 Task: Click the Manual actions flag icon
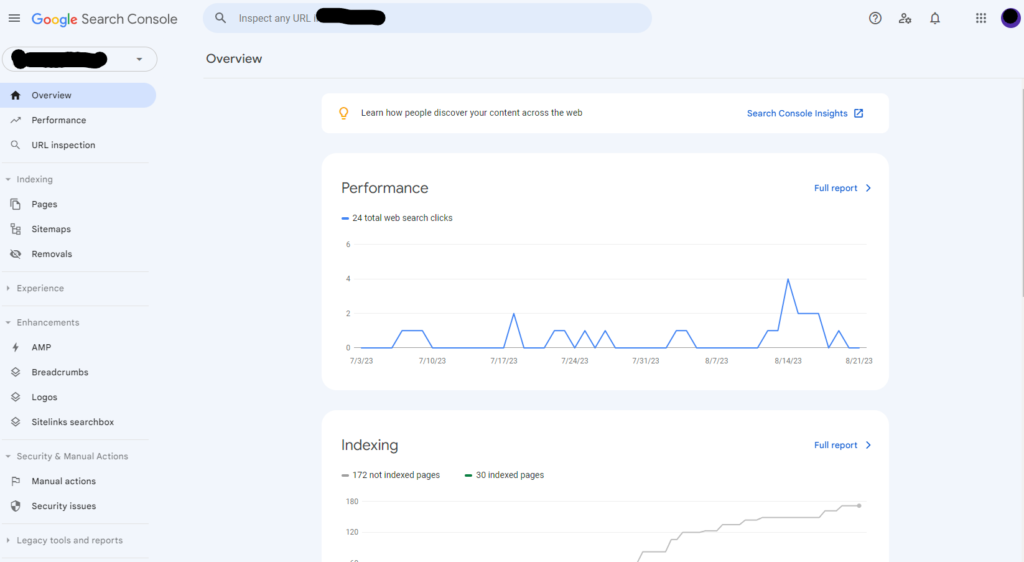16,481
